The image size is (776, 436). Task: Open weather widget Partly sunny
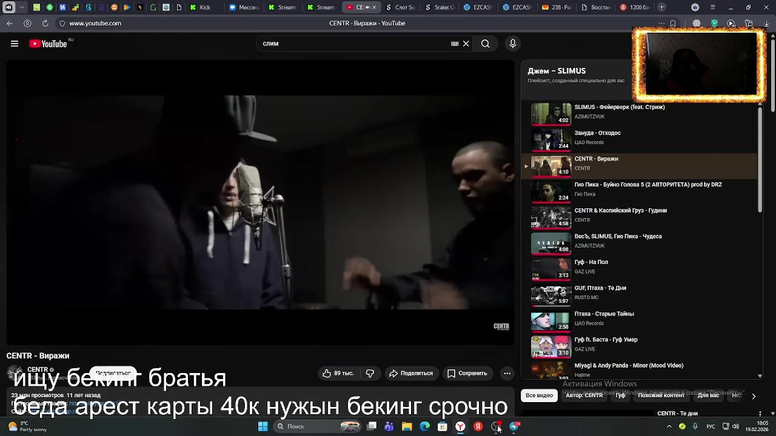[27, 426]
